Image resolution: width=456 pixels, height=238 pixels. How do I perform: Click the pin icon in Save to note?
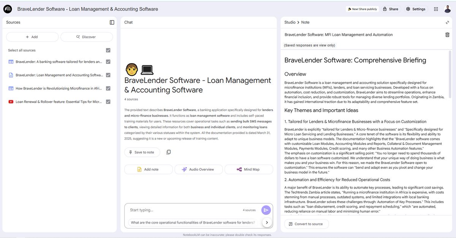click(130, 152)
